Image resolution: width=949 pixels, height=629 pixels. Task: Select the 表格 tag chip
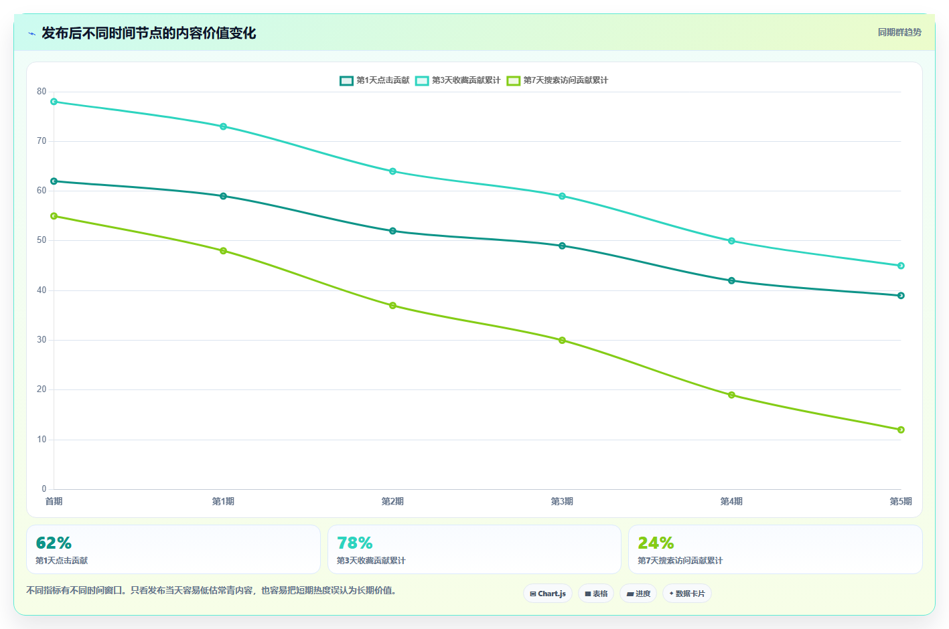[x=596, y=594]
